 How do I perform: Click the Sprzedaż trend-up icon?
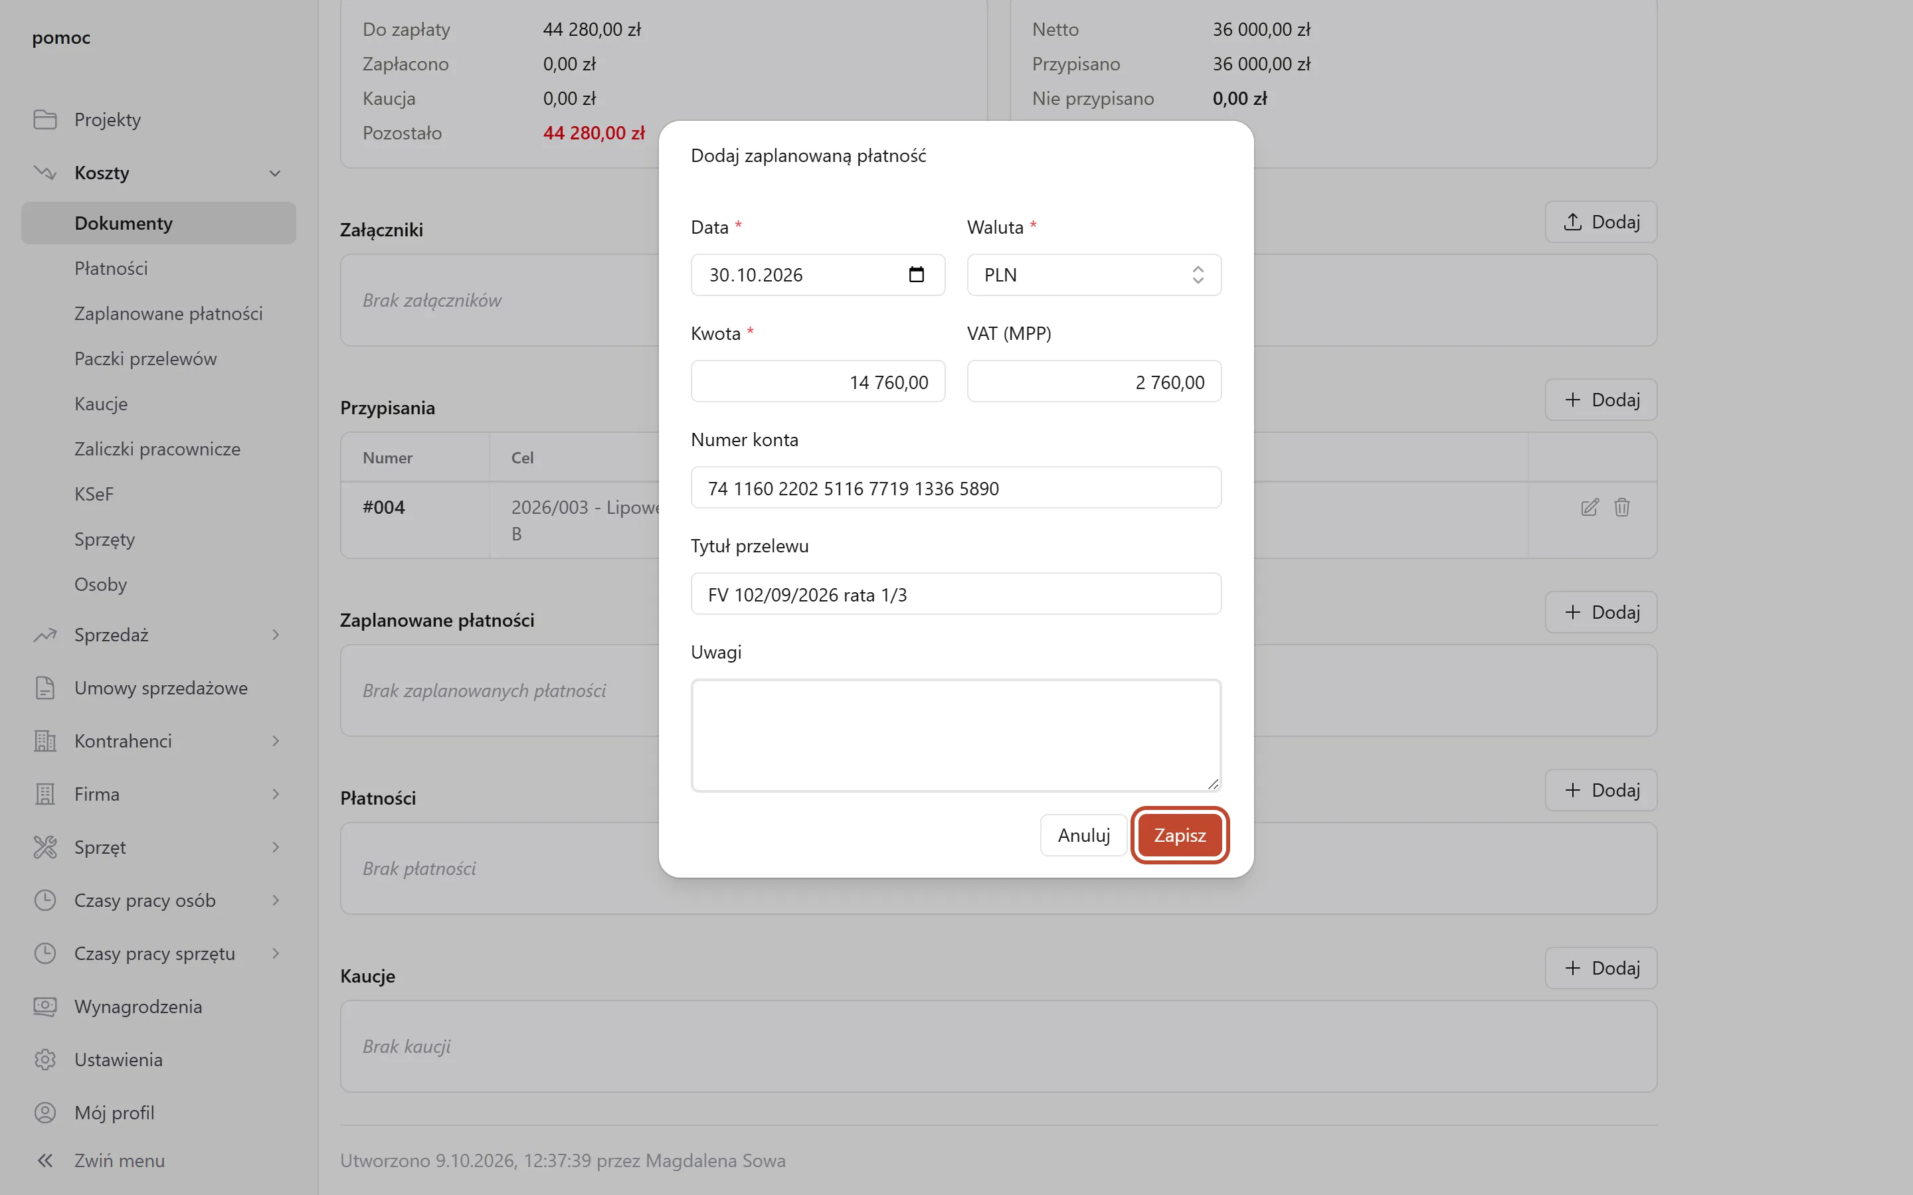point(45,635)
